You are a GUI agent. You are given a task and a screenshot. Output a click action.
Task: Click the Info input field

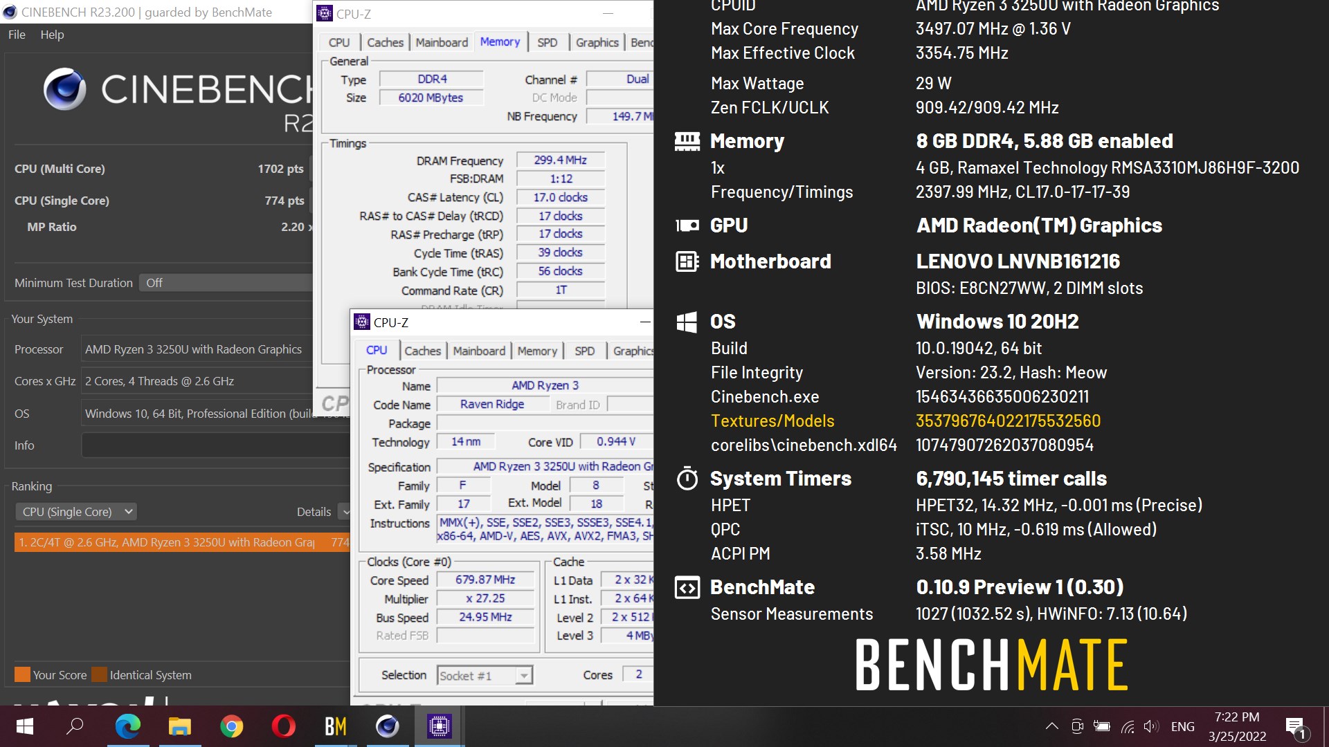216,445
